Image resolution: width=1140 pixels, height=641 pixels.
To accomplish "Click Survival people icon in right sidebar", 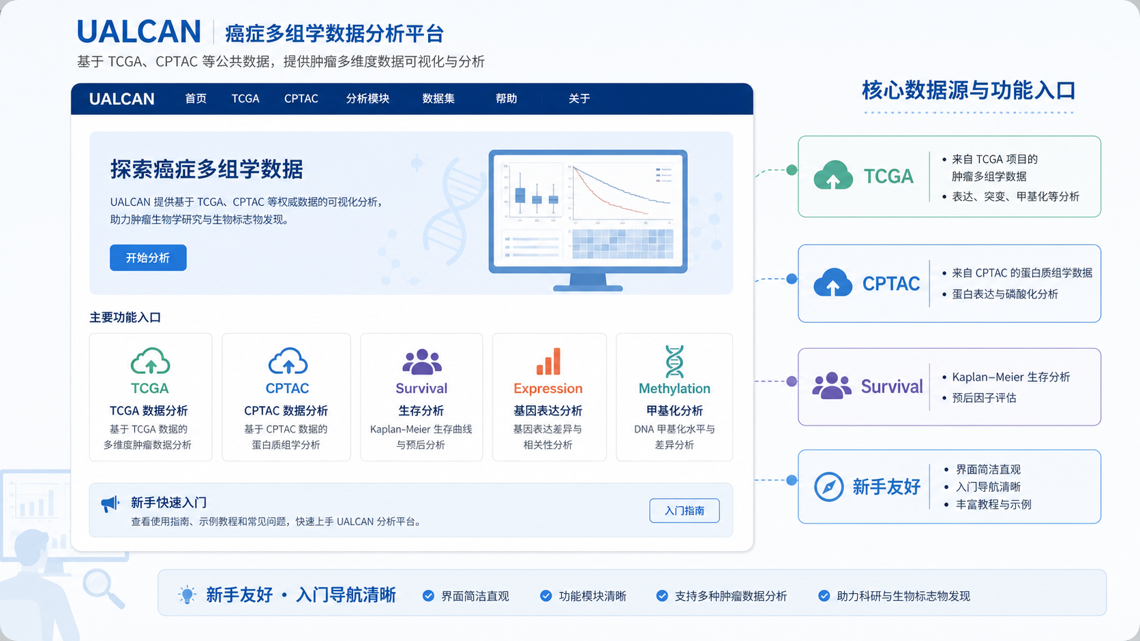I will (x=832, y=386).
